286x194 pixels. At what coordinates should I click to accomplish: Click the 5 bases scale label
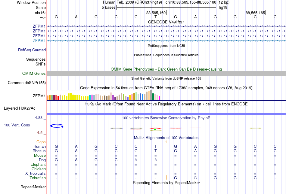click(108, 8)
